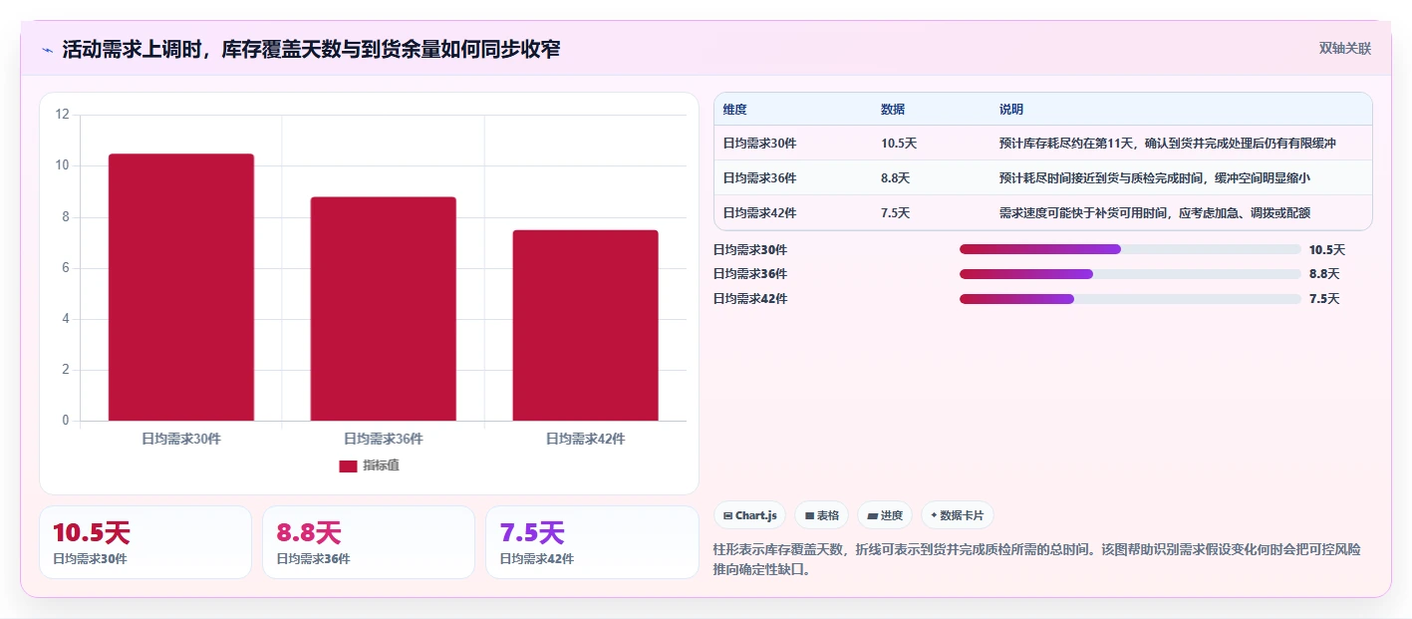Click x-axis label 日均需求42件
Screen dimensions: 1412x619
click(586, 439)
